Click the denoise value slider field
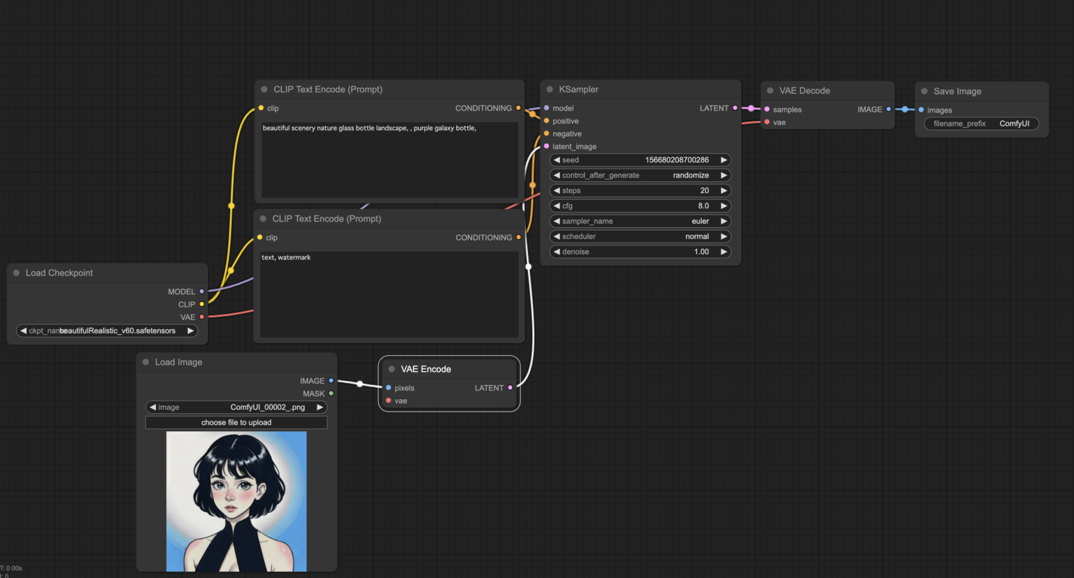 pos(640,252)
